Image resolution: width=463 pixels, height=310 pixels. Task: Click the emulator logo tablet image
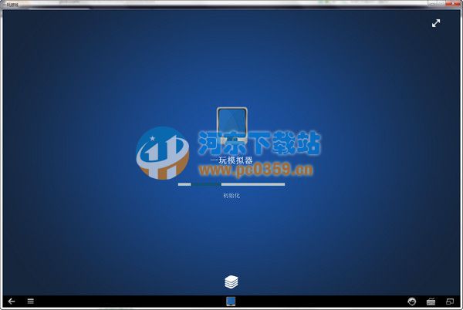(x=231, y=126)
